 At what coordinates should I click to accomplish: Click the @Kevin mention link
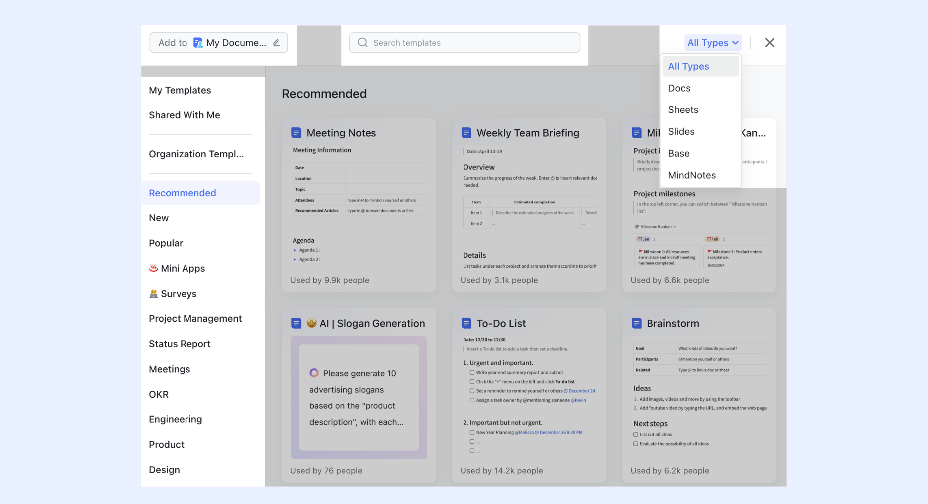[x=578, y=400]
